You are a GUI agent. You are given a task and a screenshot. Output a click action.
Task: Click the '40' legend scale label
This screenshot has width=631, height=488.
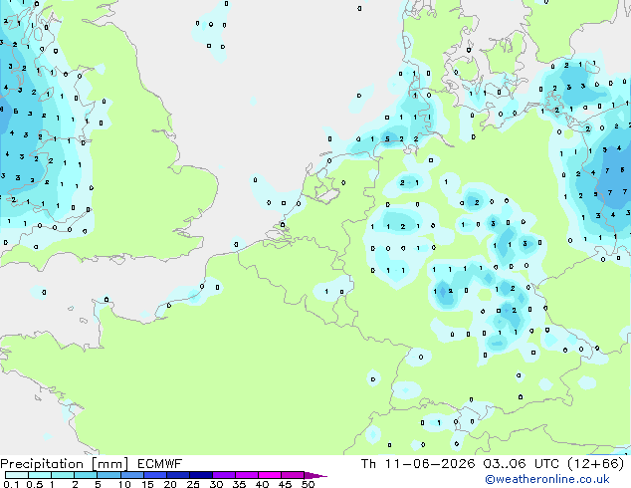pyautogui.click(x=262, y=484)
